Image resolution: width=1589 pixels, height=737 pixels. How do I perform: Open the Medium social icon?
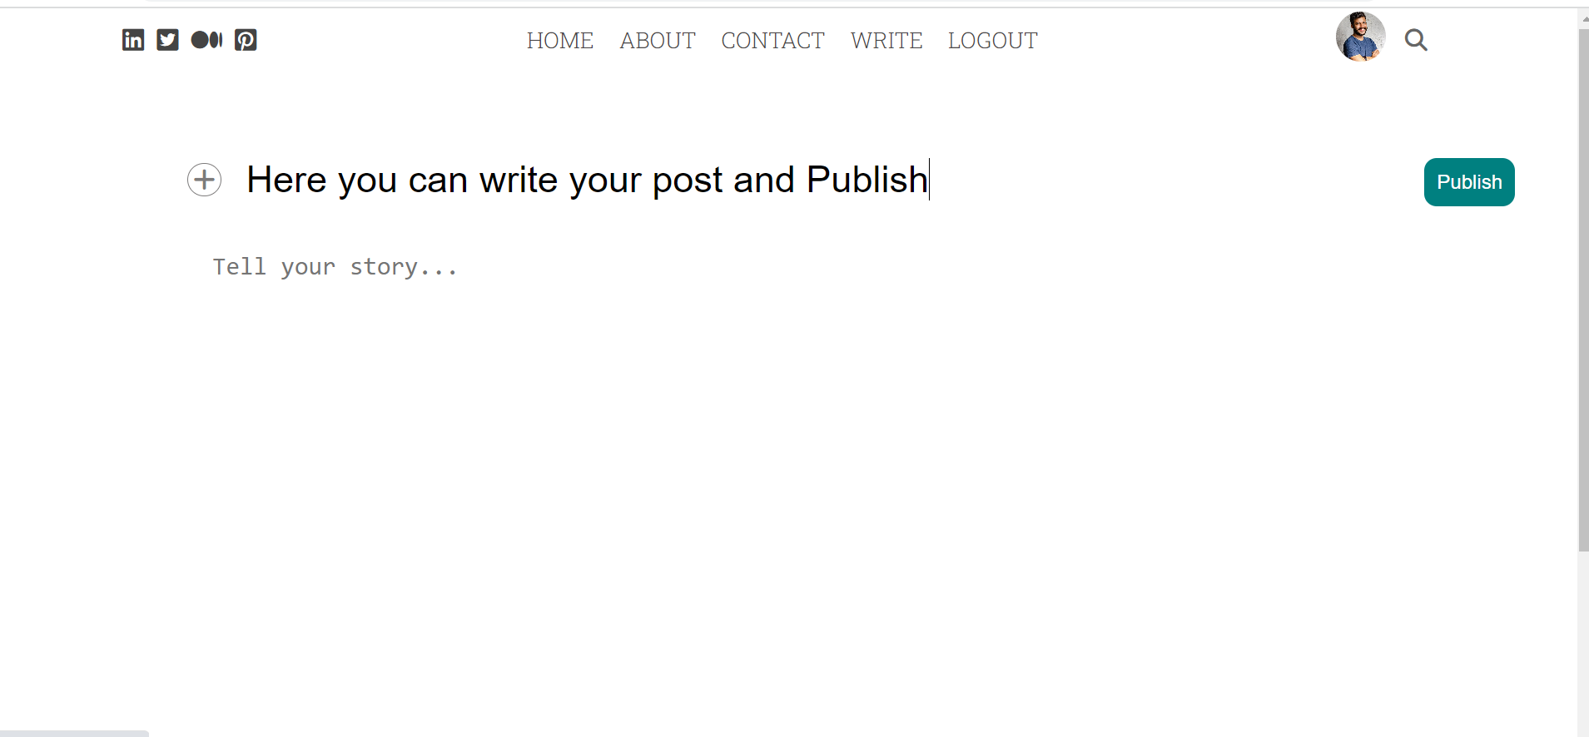[206, 39]
